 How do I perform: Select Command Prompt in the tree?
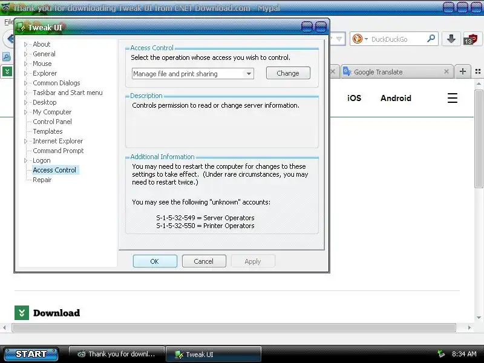(x=58, y=151)
